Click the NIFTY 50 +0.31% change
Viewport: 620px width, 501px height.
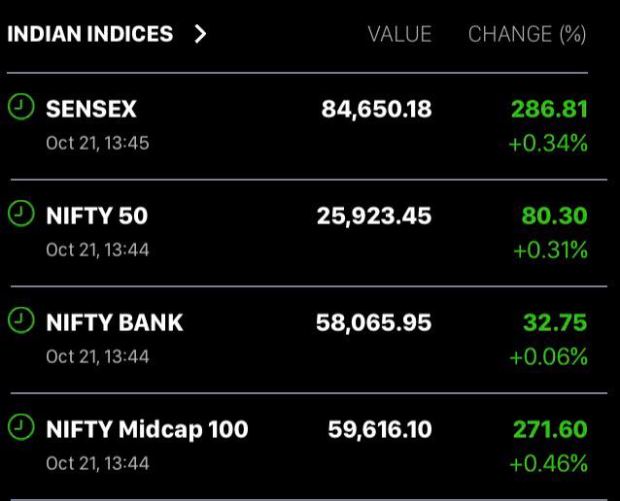coord(550,250)
